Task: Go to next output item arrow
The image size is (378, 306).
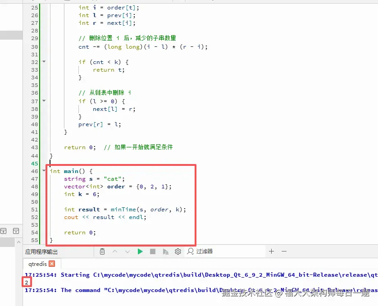Action: [x=128, y=251]
